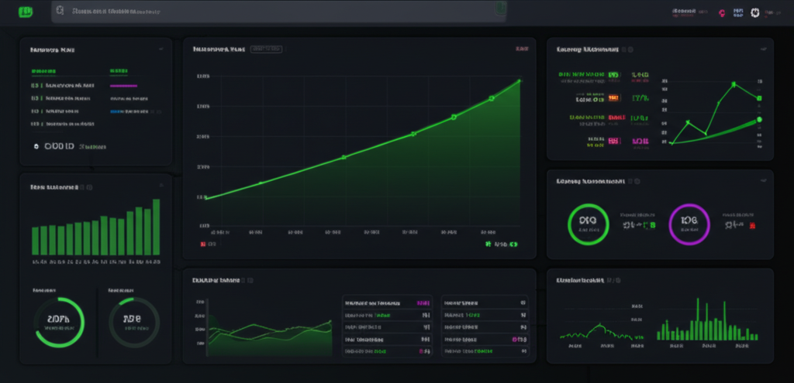Click the info icon beside bar chart panel title

[89, 187]
